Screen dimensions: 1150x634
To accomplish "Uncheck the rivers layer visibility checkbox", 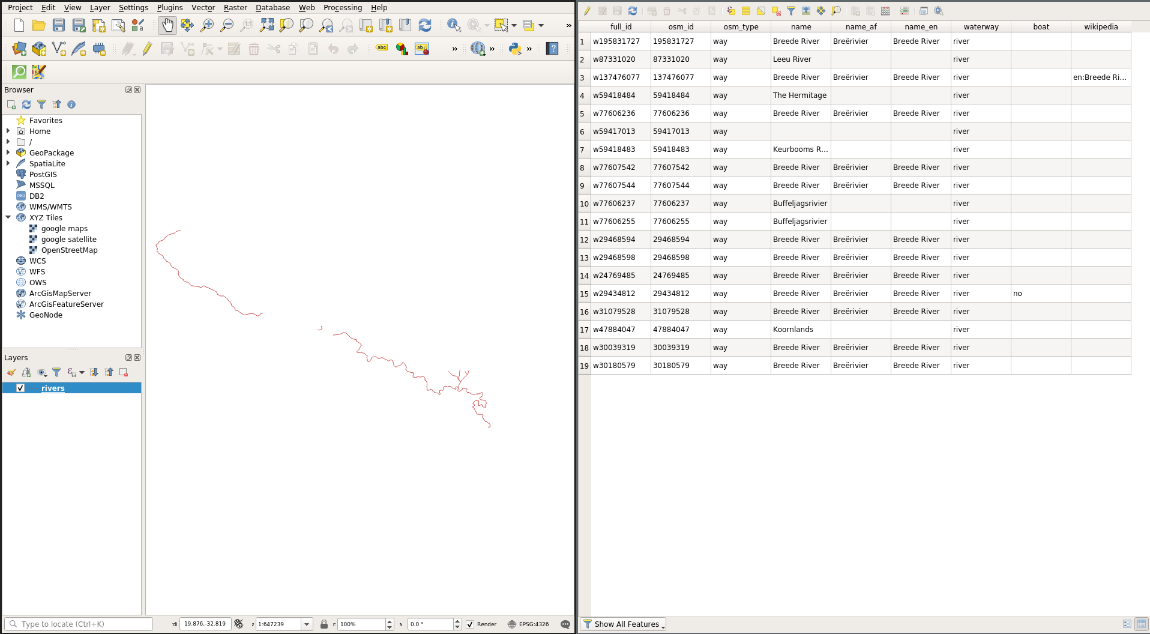I will [20, 388].
